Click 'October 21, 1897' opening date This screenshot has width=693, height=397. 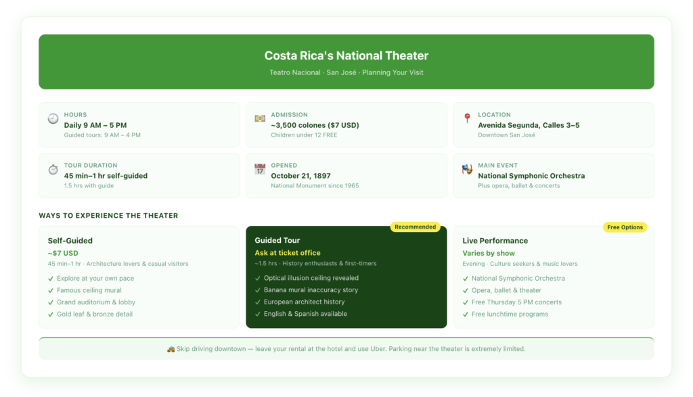point(300,176)
